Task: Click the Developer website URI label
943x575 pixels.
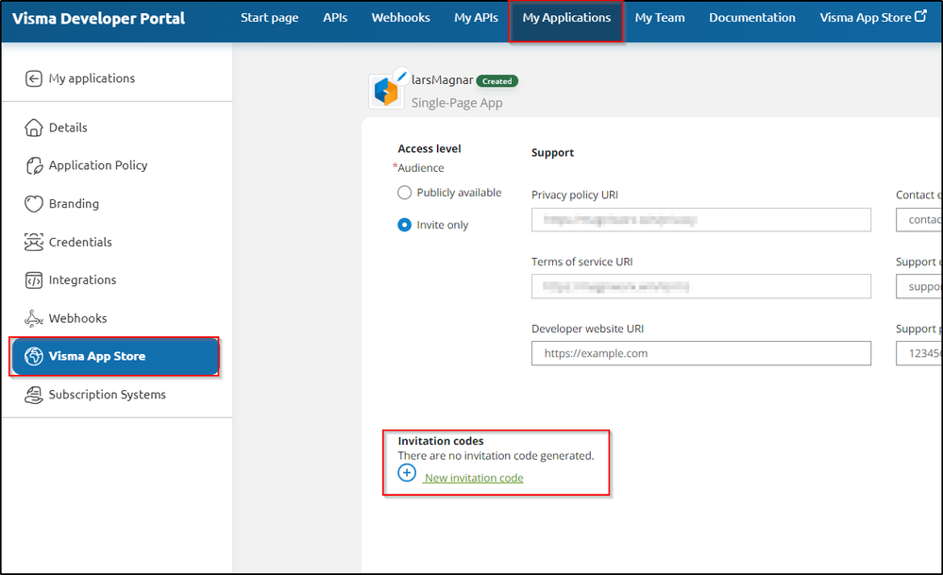Action: point(587,329)
